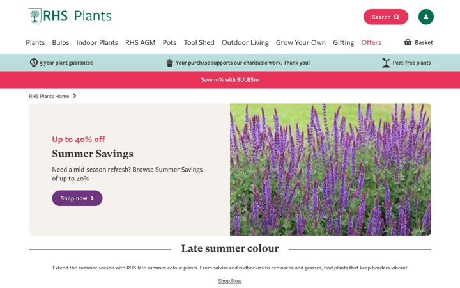
Task: Click the charitable work flower pot icon
Action: [169, 63]
